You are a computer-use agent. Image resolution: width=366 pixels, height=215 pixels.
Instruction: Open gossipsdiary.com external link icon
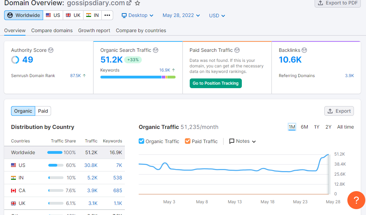click(x=129, y=3)
